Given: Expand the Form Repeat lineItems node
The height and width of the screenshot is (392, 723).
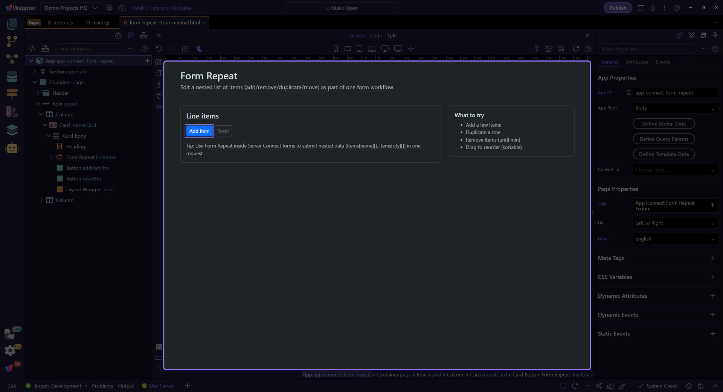Looking at the screenshot, I should (52, 157).
